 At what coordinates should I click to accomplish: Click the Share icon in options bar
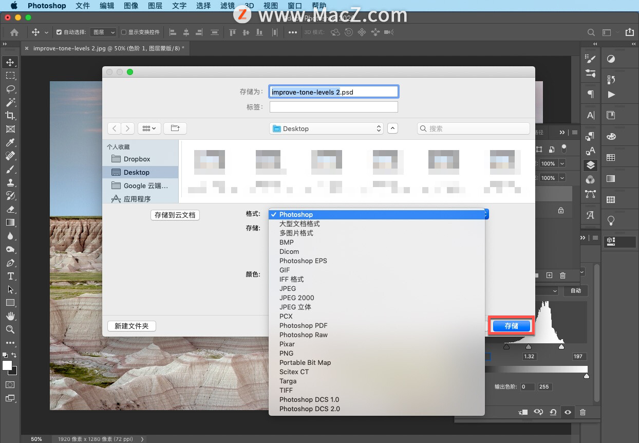[x=629, y=32]
